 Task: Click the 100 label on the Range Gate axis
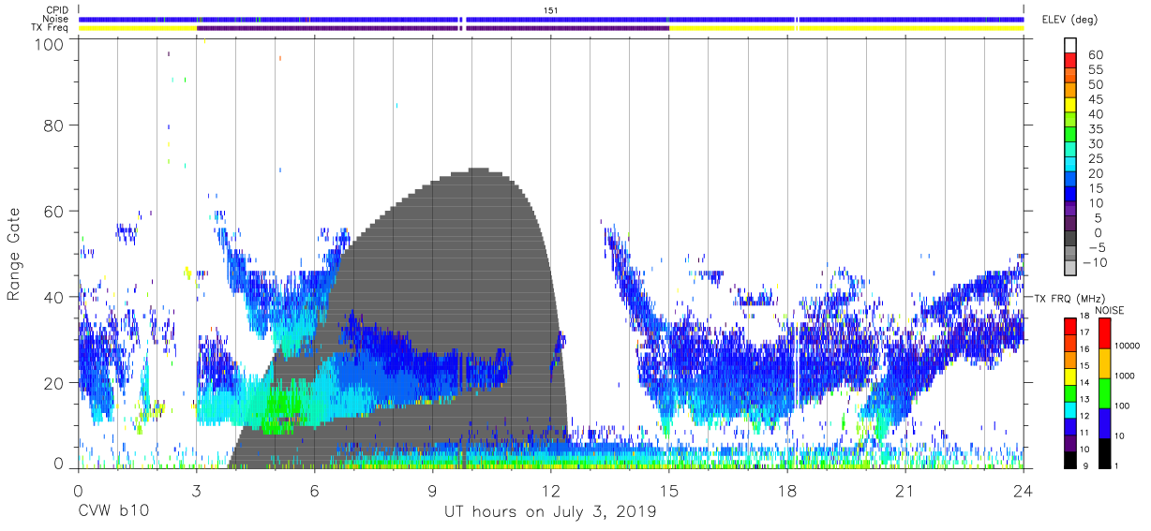tap(49, 43)
